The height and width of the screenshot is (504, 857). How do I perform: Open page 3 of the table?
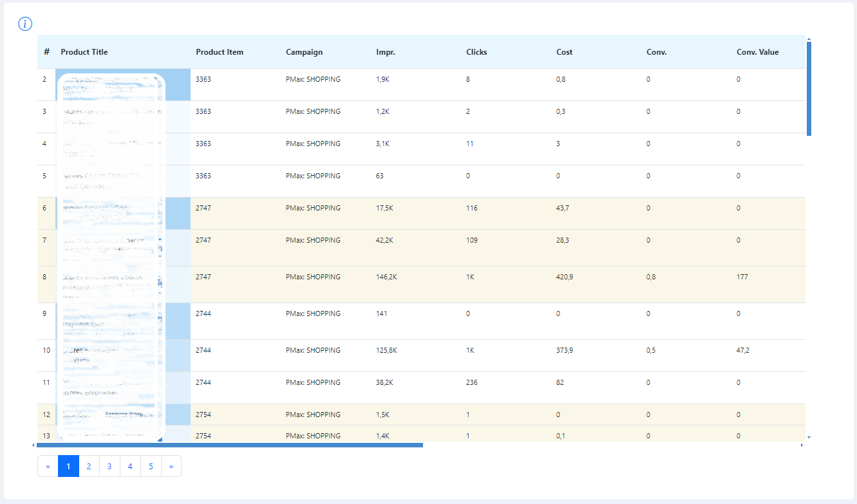coord(109,466)
